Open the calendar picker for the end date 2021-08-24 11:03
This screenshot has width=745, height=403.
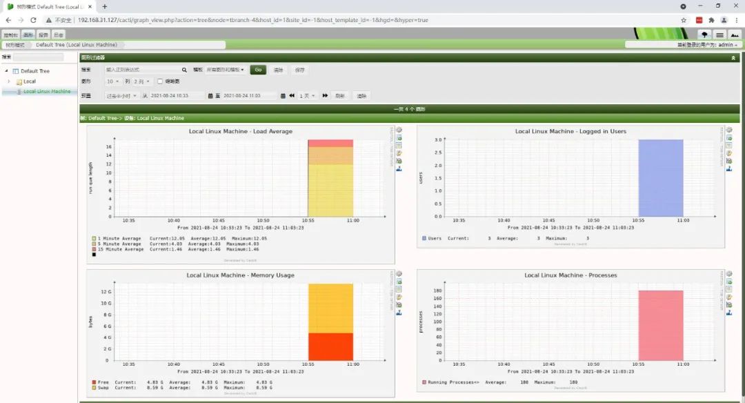[x=283, y=96]
